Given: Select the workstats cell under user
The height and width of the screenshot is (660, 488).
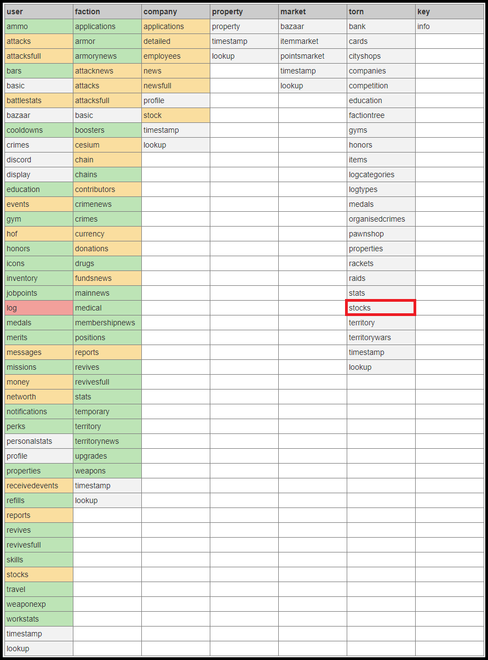Looking at the screenshot, I should (39, 619).
